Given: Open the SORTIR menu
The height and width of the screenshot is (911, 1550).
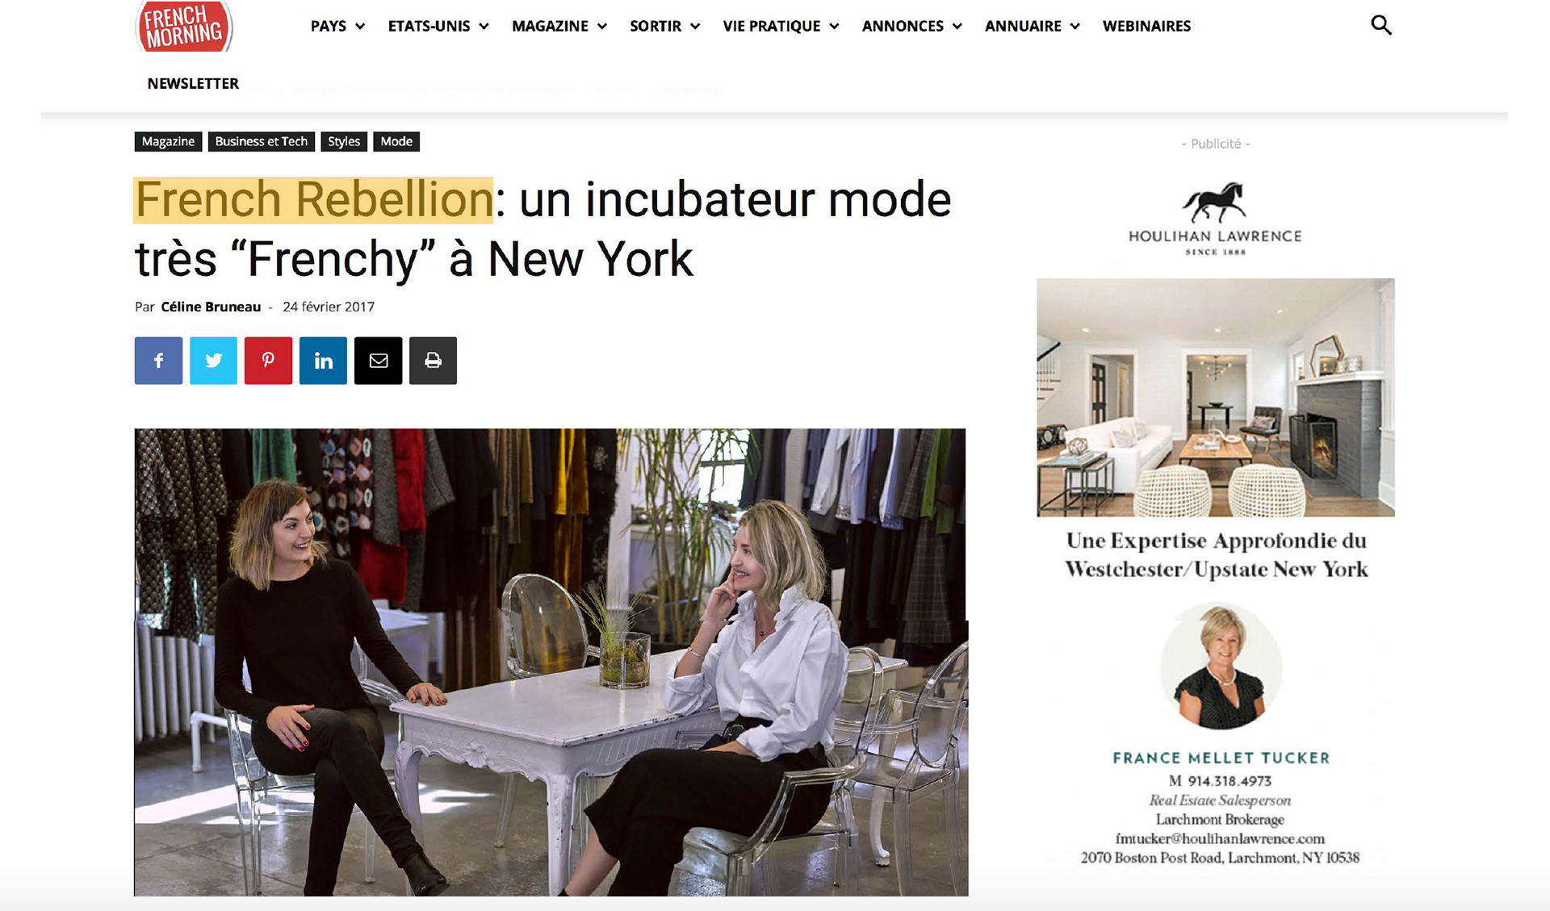Looking at the screenshot, I should (x=665, y=26).
